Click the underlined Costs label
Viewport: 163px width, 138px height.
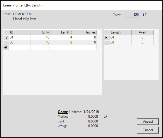tap(63, 112)
